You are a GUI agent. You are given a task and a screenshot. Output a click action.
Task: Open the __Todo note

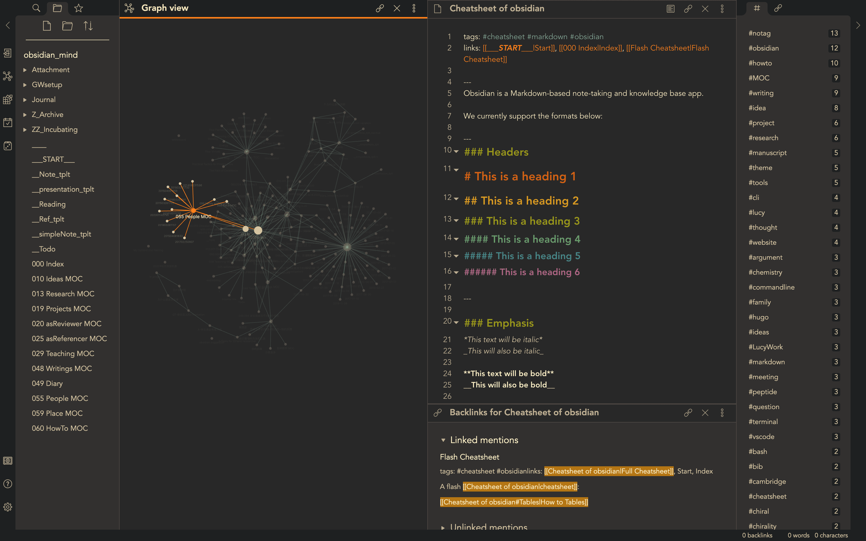coord(44,249)
